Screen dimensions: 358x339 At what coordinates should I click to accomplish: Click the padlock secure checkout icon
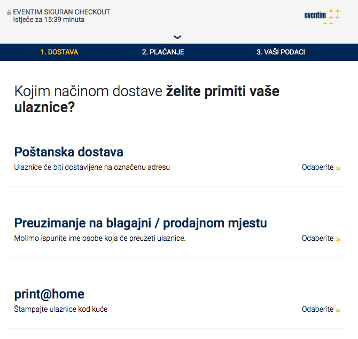[9, 12]
